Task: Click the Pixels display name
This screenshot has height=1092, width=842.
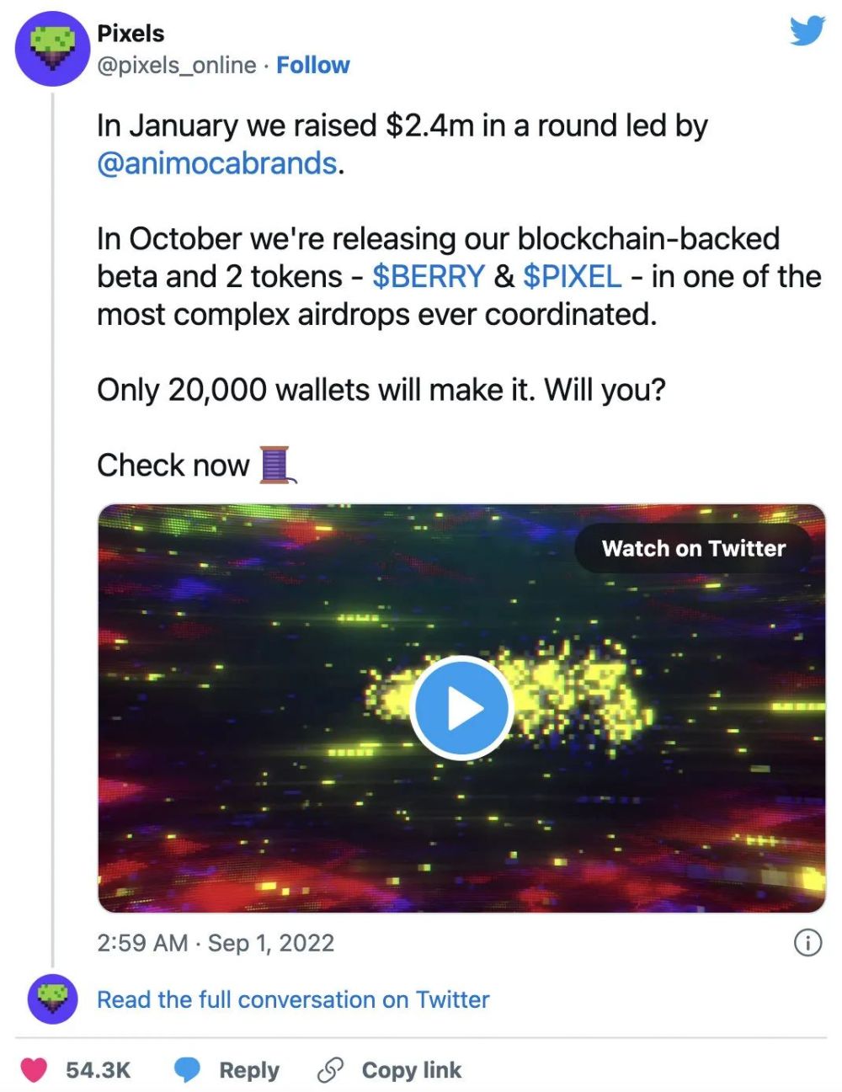Action: click(131, 34)
